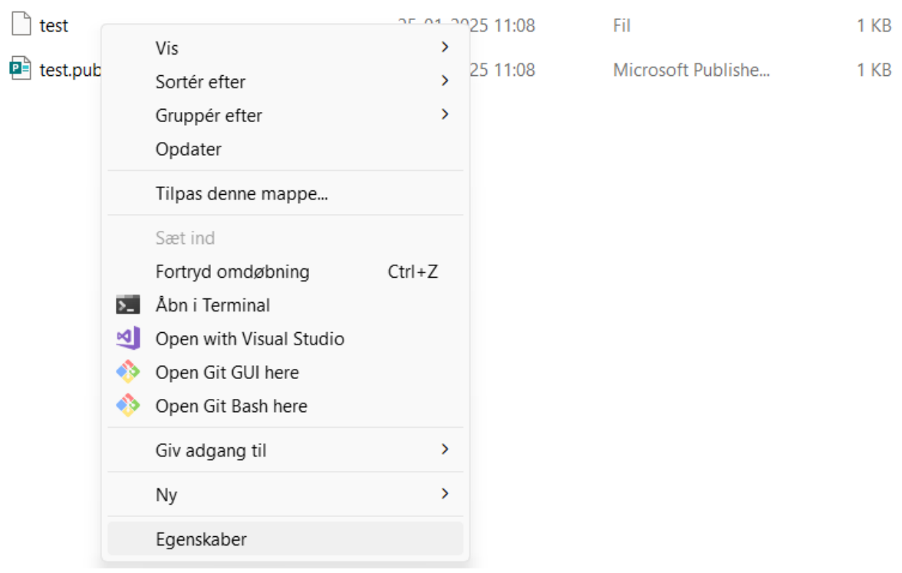Expand the Vis submenu arrow

coord(444,48)
